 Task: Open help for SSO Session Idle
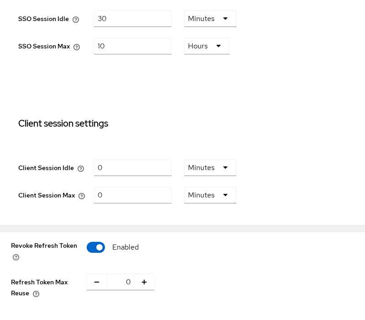click(76, 20)
